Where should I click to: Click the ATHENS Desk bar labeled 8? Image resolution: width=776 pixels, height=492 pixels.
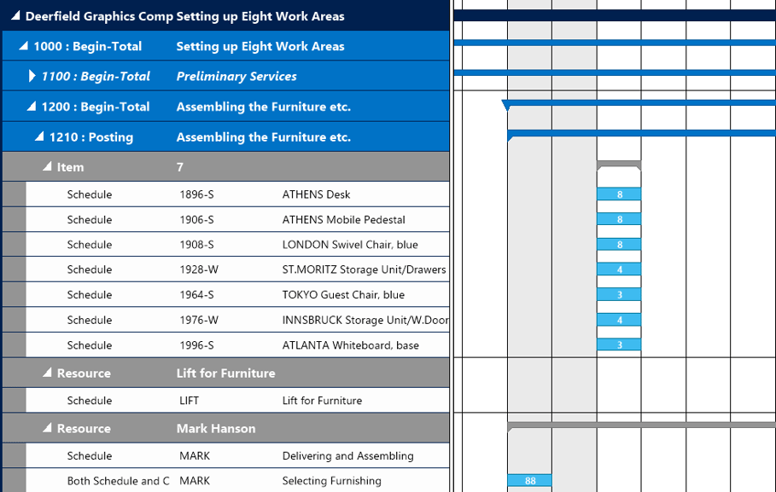[619, 194]
